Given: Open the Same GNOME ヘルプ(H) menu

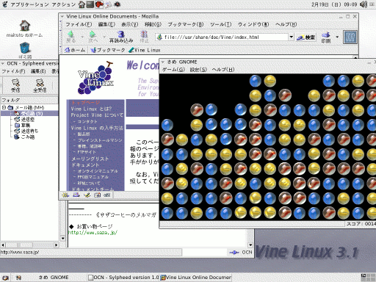Looking at the screenshot, I should click(223, 70).
